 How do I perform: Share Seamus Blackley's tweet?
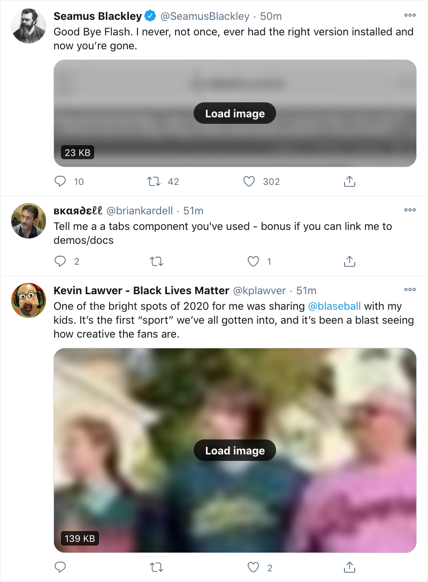349,182
